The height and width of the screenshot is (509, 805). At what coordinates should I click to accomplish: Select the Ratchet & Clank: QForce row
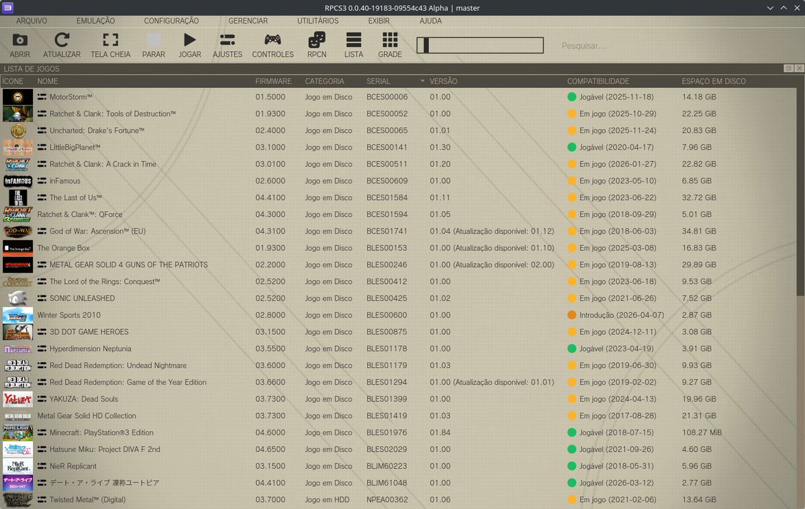click(x=398, y=215)
